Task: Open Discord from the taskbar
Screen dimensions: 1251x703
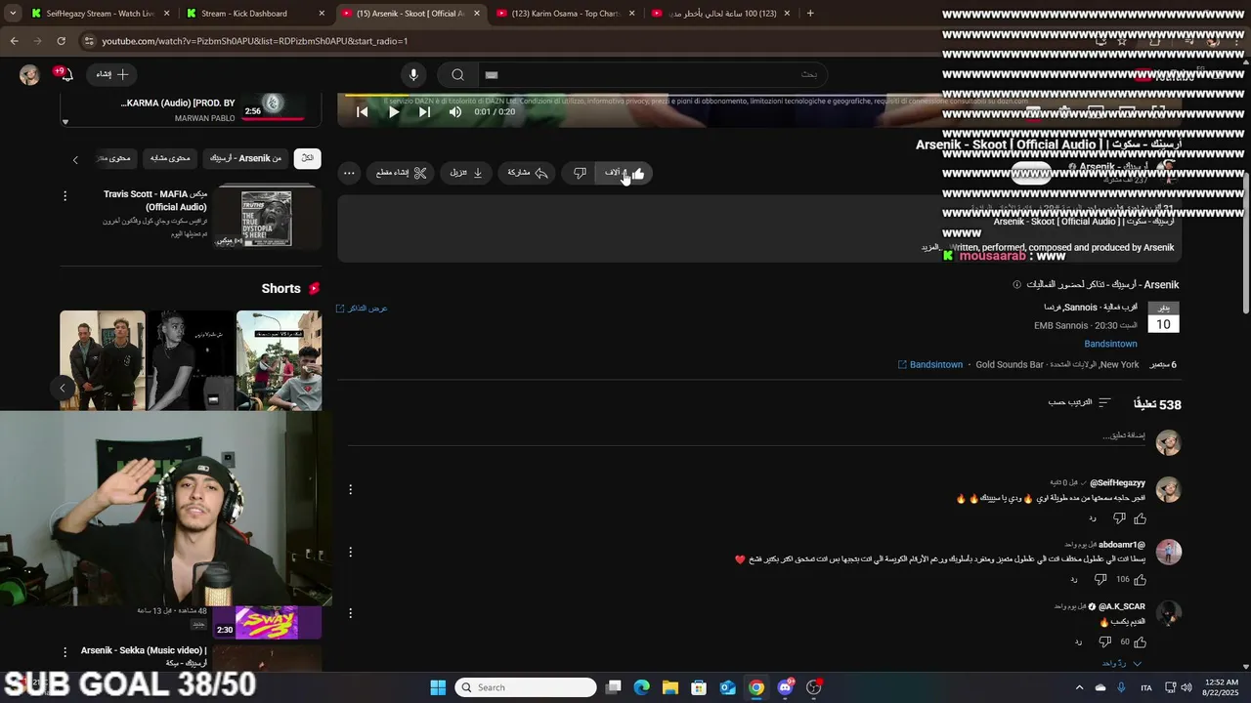Action: pyautogui.click(x=785, y=687)
